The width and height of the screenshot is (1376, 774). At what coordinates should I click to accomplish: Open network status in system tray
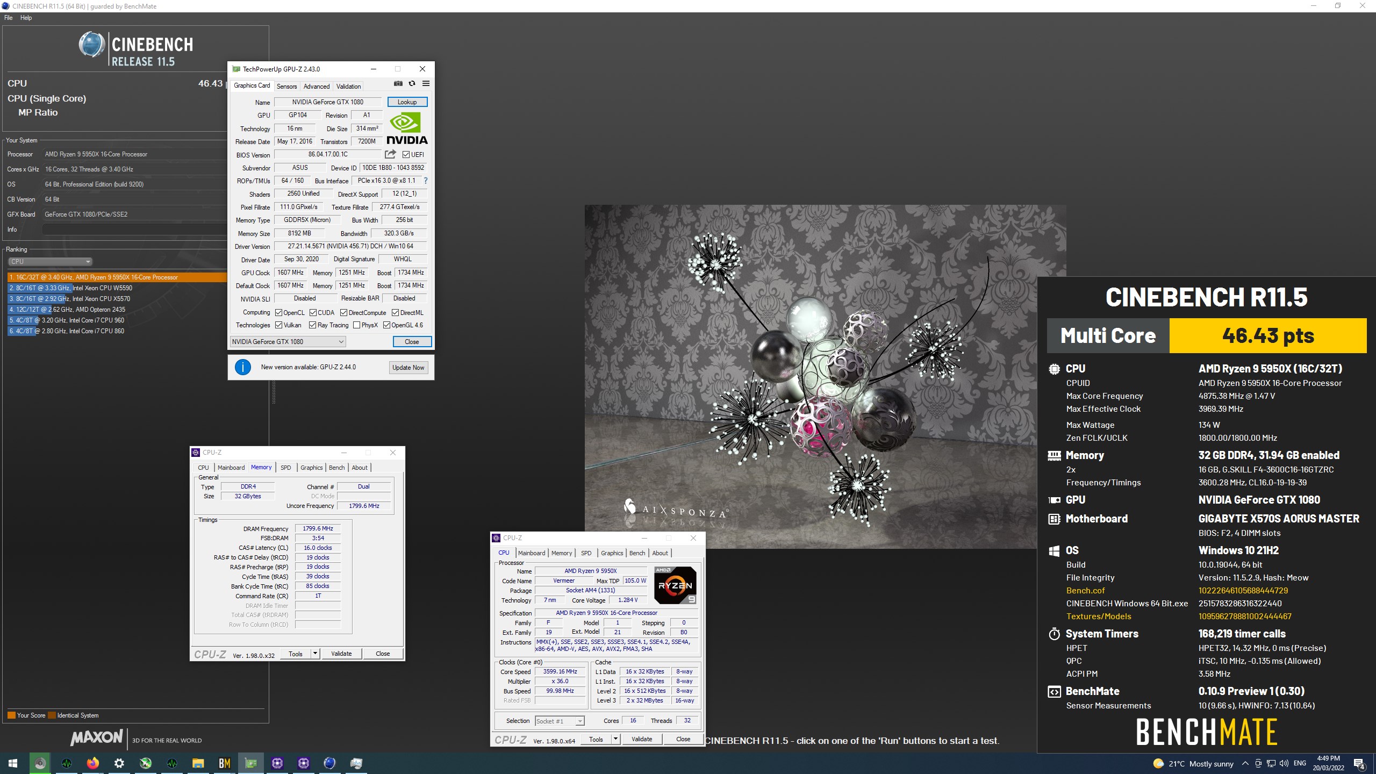coord(1271,763)
